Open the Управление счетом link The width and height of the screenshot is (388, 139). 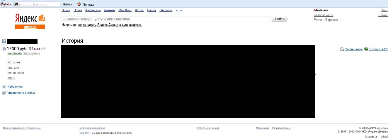click(x=21, y=93)
